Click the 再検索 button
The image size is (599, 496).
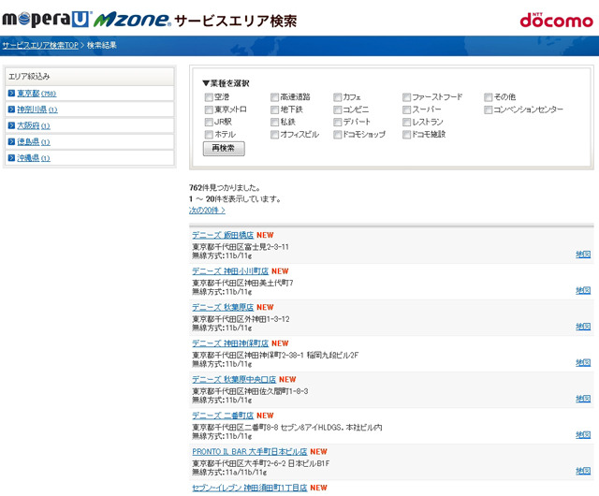coord(224,148)
